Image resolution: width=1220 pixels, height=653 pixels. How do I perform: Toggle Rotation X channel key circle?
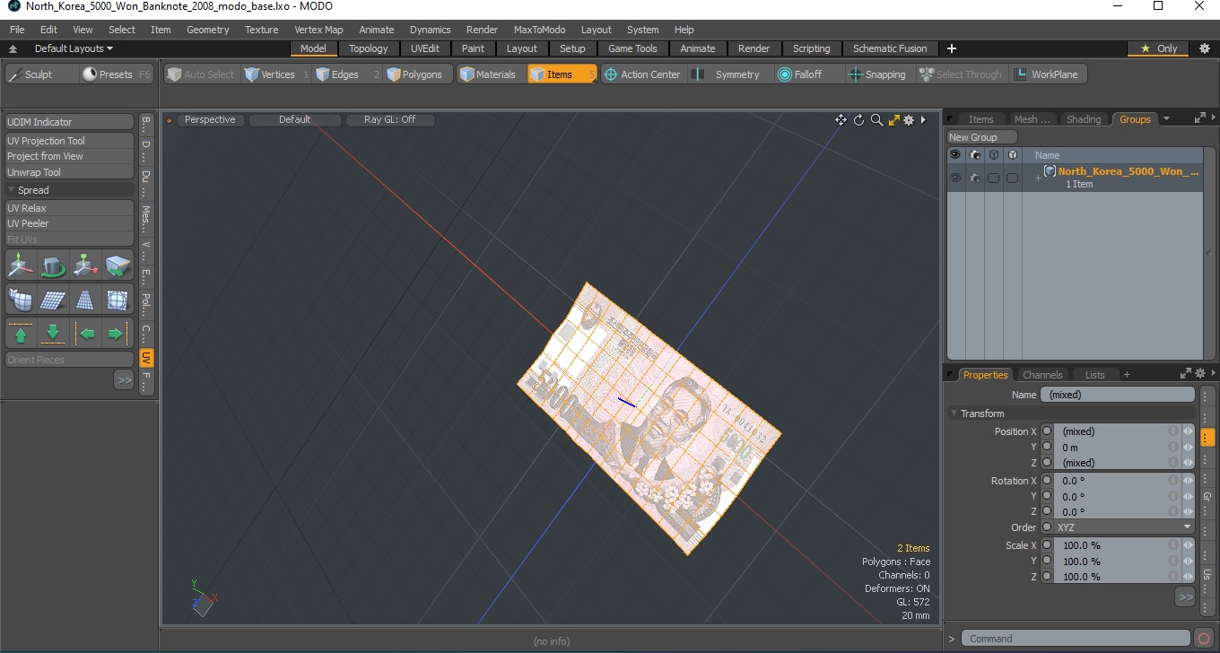(1047, 481)
